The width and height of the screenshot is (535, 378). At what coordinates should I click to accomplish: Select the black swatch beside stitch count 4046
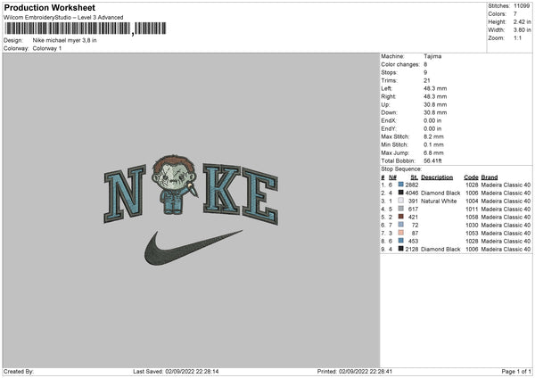(401, 193)
